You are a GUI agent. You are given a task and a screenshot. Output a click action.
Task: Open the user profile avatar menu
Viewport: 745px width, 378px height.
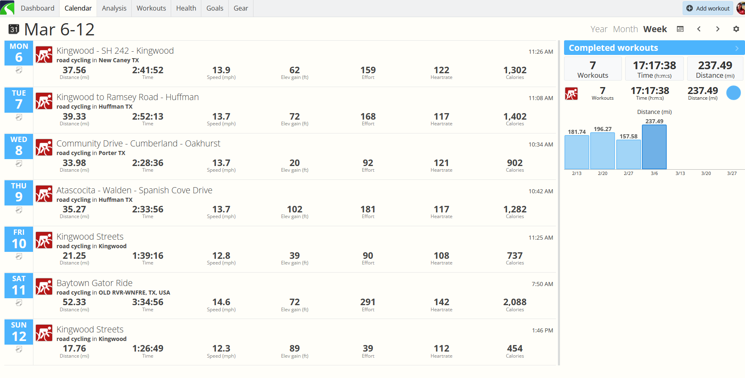click(x=741, y=8)
